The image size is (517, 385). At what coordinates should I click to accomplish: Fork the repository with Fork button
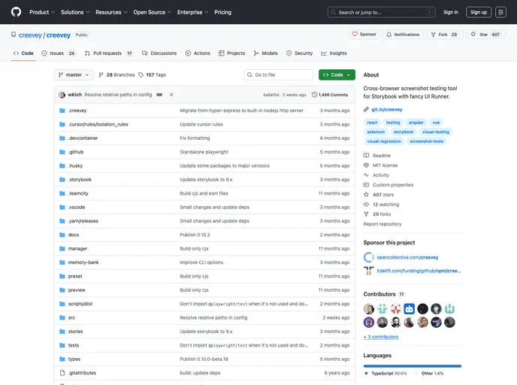pos(444,35)
